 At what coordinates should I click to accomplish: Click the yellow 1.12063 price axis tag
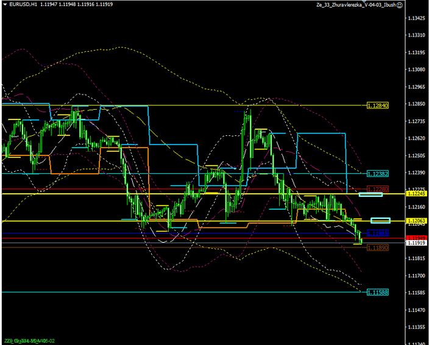click(x=416, y=221)
